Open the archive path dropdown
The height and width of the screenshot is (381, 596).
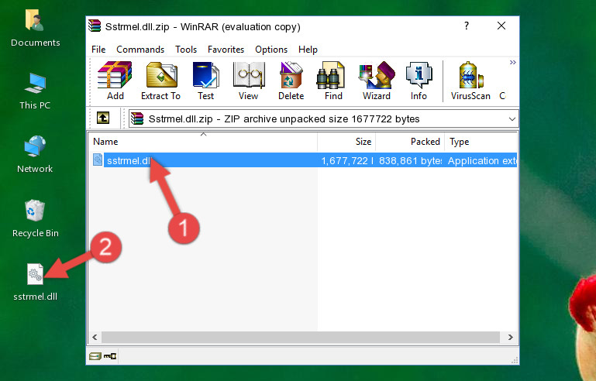512,119
